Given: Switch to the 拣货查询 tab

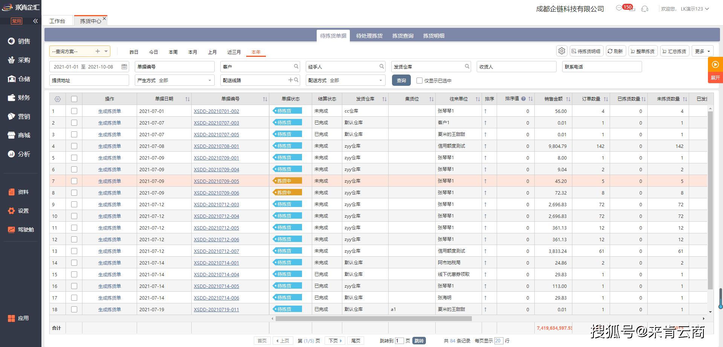Looking at the screenshot, I should coord(402,35).
